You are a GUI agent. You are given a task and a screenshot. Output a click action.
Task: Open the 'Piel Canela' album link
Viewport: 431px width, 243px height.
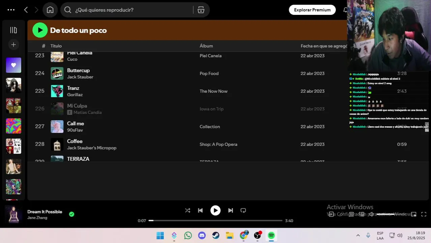pos(210,56)
